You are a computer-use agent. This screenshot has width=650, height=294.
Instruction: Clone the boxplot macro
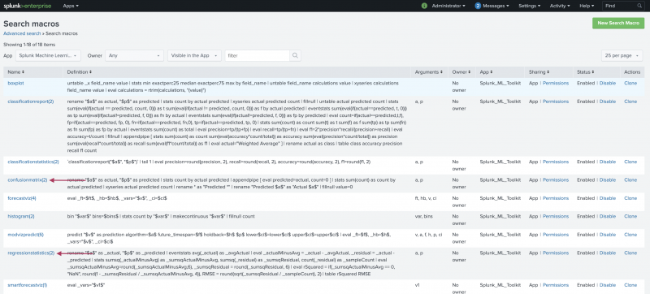point(630,83)
